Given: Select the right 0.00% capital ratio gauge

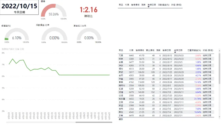Looking at the screenshot, I should [x=89, y=35].
